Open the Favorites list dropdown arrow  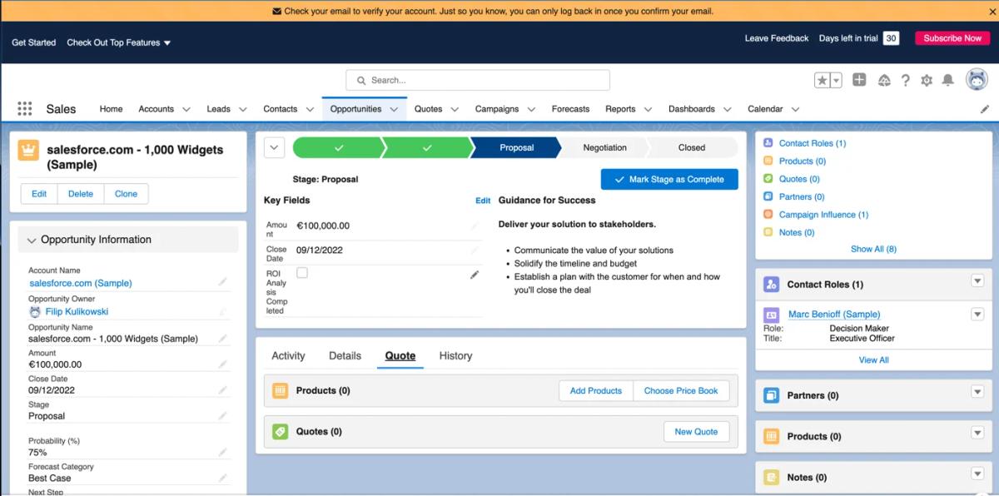tap(836, 81)
